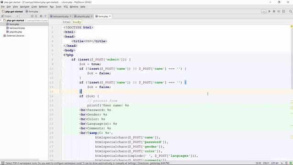This screenshot has width=293, height=165.
Task: Click line number 13 in gutter
Action: (x=51, y=82)
